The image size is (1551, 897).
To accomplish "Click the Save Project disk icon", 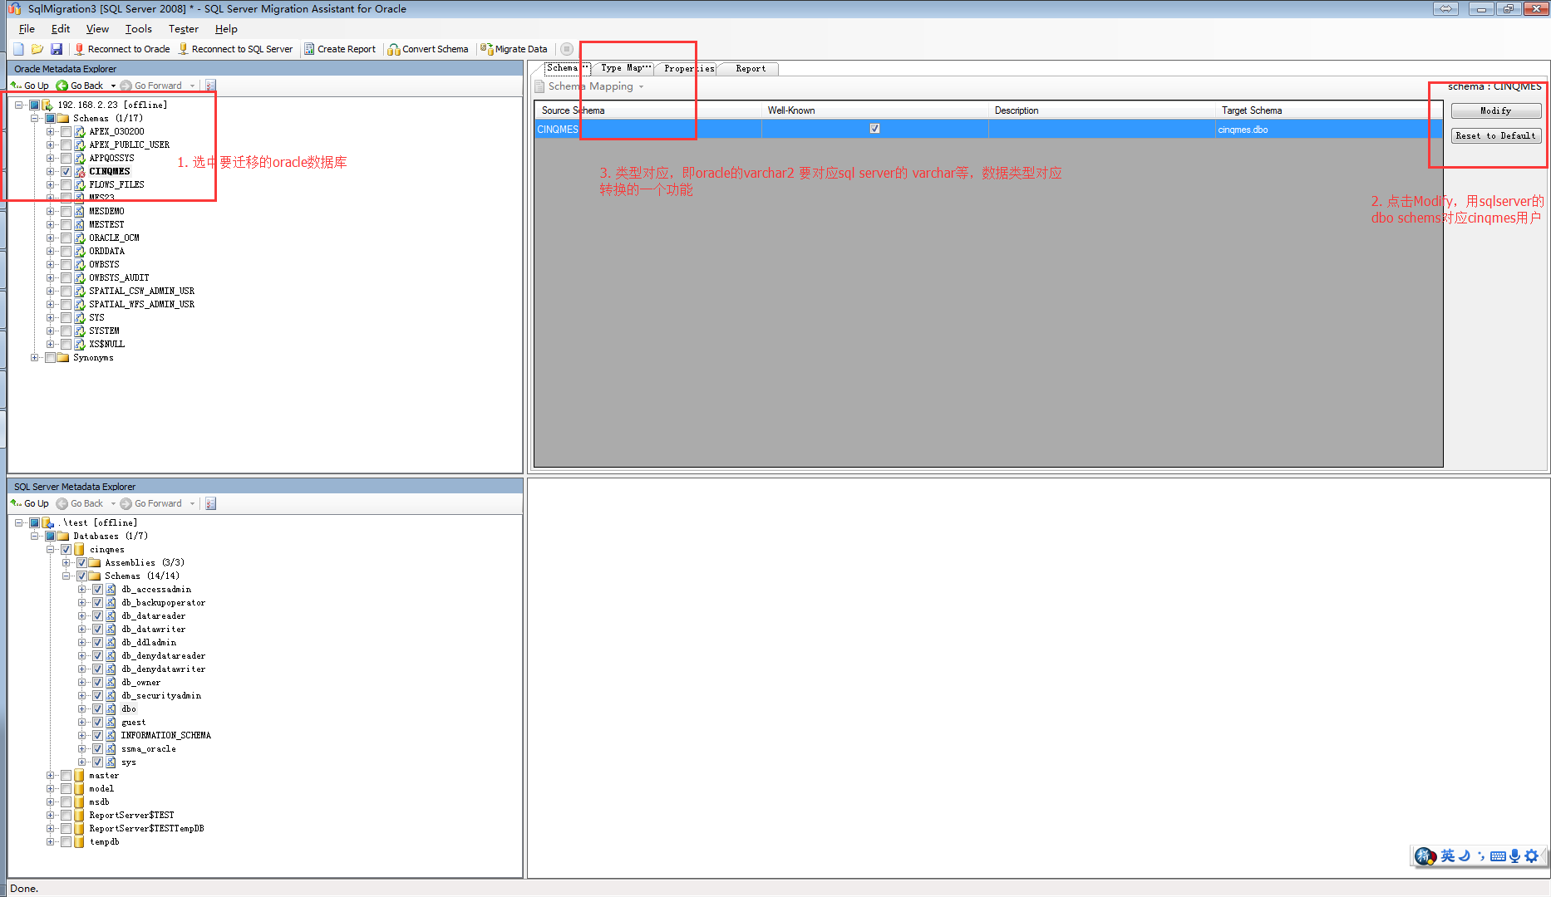I will pyautogui.click(x=57, y=49).
